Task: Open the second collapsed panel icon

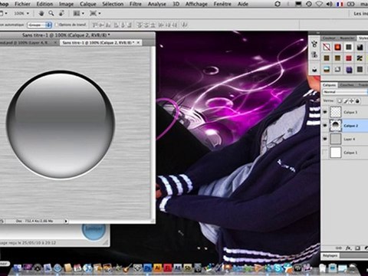Action: tap(314, 55)
